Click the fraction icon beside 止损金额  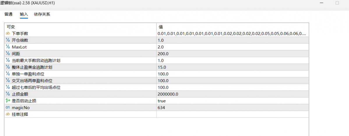[x=8, y=94]
